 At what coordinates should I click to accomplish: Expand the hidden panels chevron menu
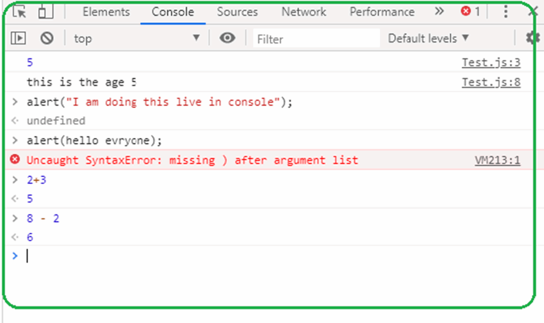tap(439, 11)
